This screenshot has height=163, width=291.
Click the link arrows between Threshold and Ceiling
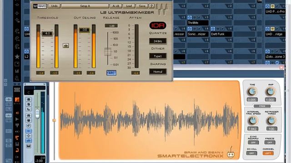pyautogui.click(x=65, y=45)
